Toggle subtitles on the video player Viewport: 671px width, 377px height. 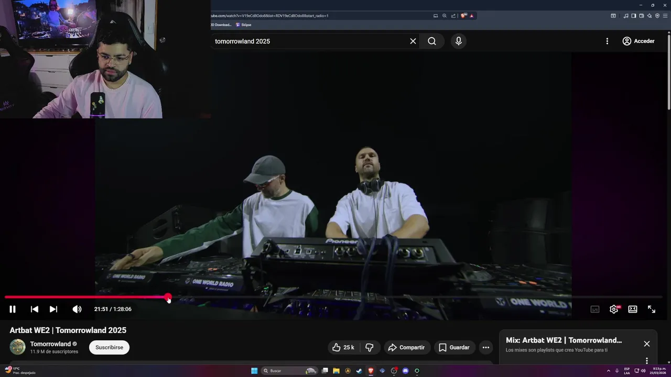tap(595, 309)
